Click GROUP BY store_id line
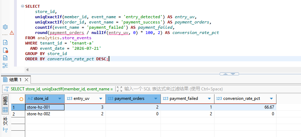Screen dimensions: 301x137 46,54
